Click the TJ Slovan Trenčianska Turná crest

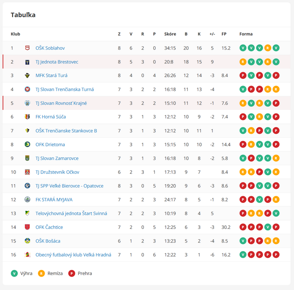tap(27, 89)
